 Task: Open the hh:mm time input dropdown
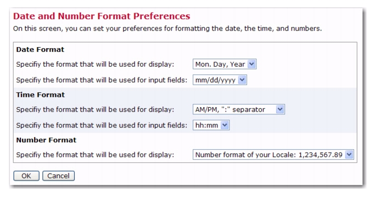pos(211,125)
